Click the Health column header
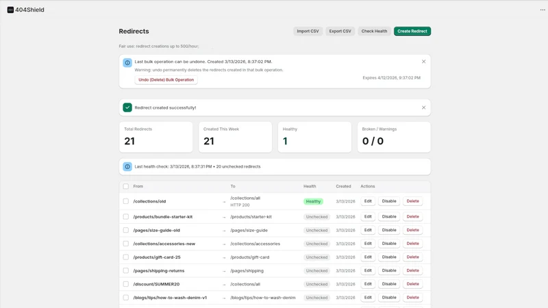Screen dimensions: 548x308 pos(310,186)
